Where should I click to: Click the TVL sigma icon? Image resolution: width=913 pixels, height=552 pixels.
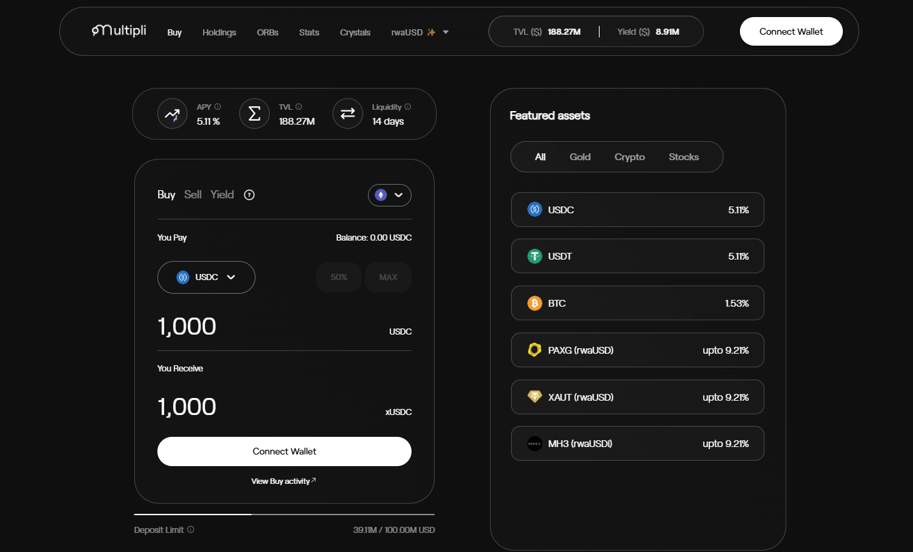tap(254, 114)
